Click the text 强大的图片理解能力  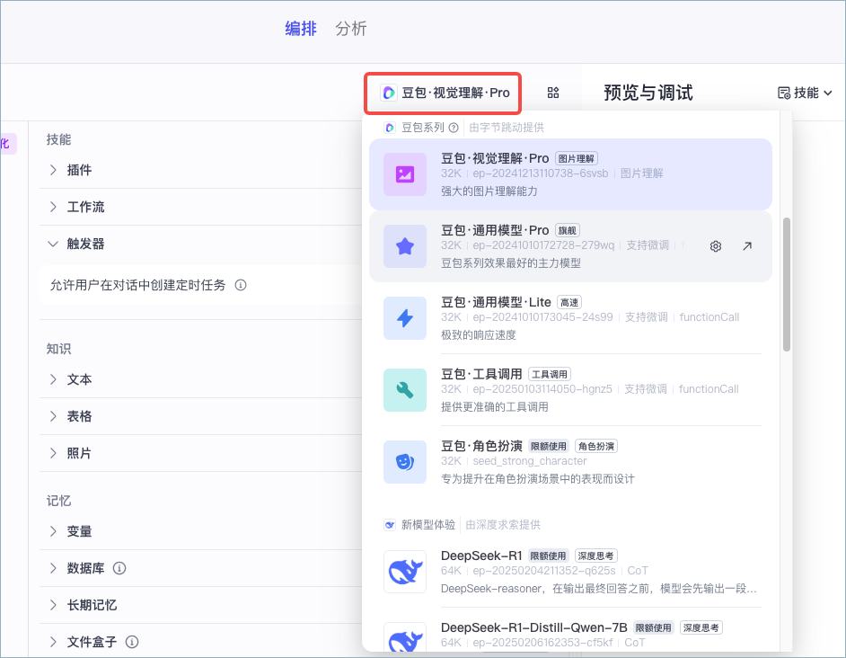click(489, 191)
